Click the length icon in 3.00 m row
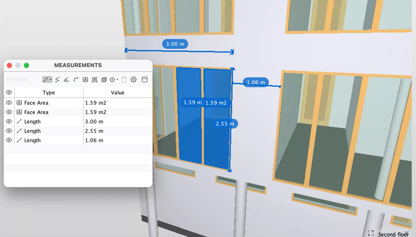 pyautogui.click(x=19, y=122)
